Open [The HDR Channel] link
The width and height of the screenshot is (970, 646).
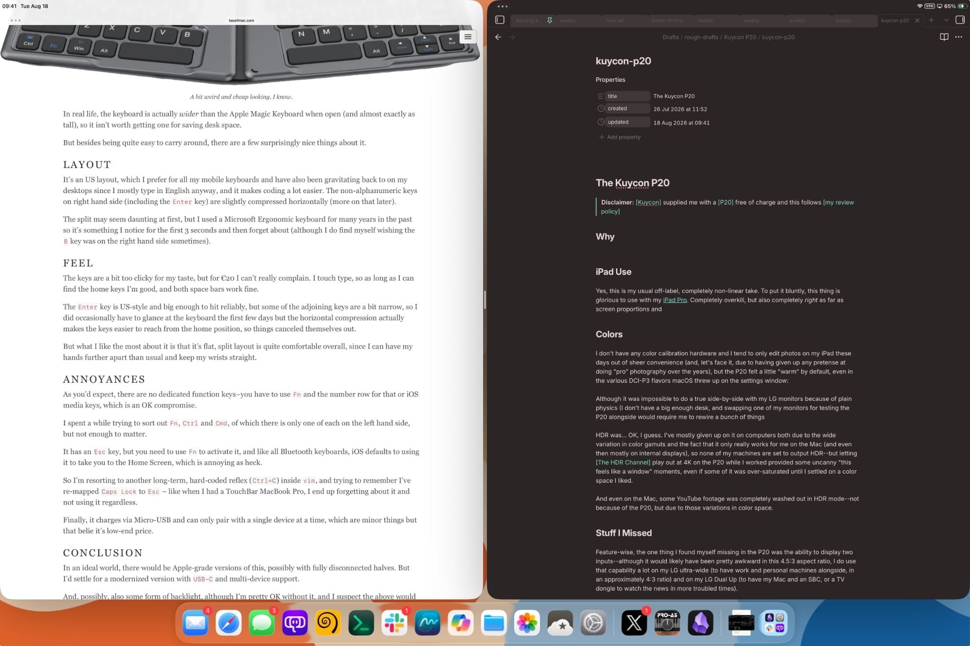coord(623,462)
